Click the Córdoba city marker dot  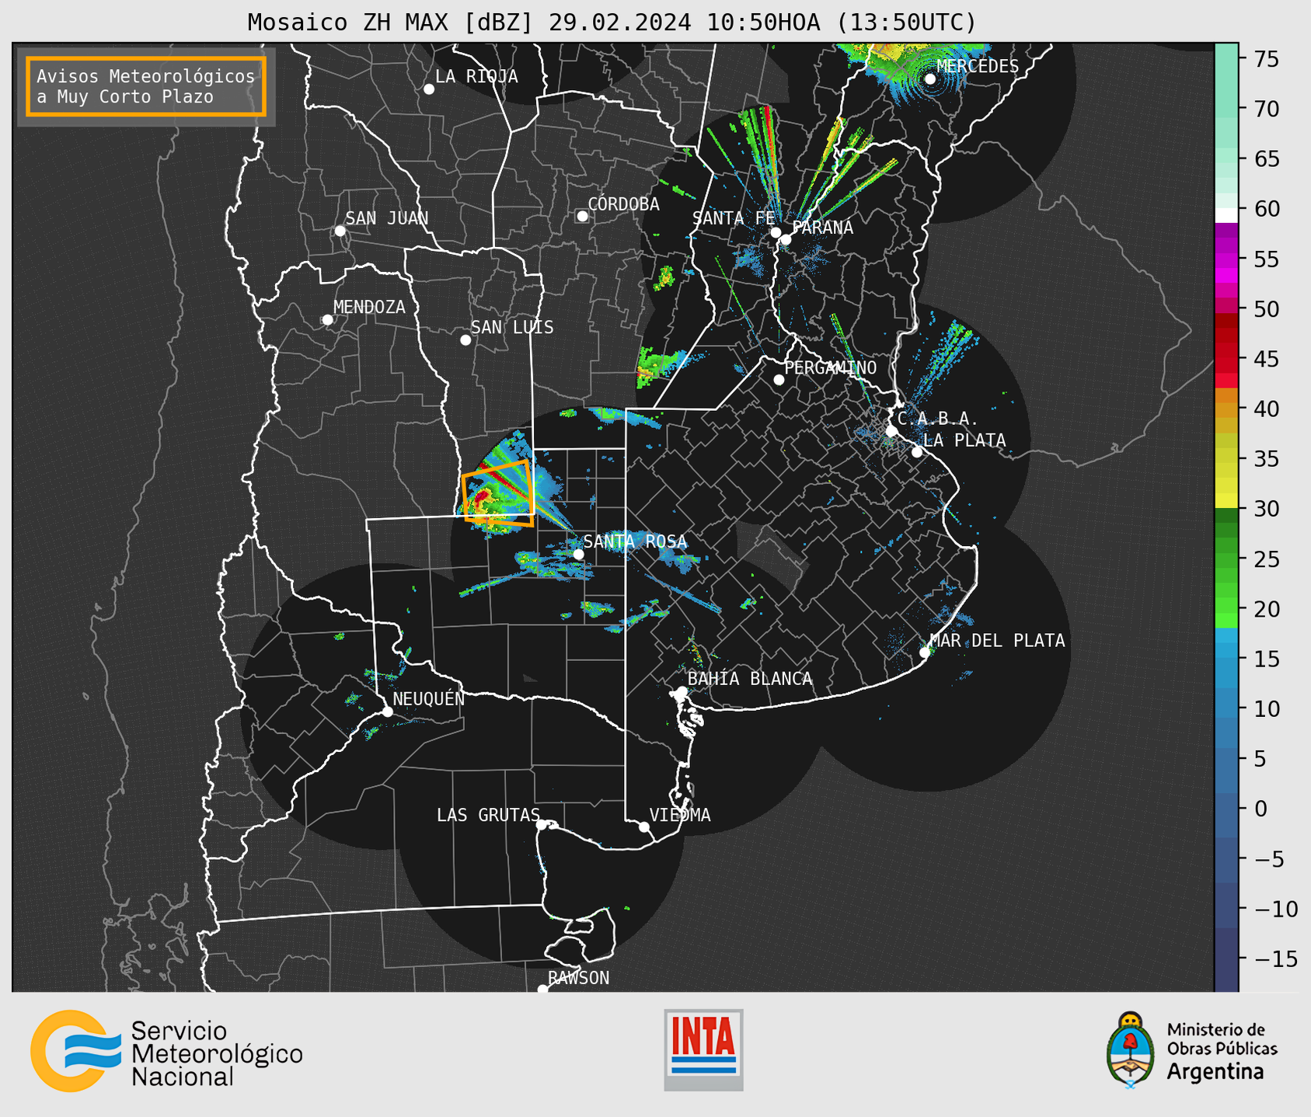[582, 216]
